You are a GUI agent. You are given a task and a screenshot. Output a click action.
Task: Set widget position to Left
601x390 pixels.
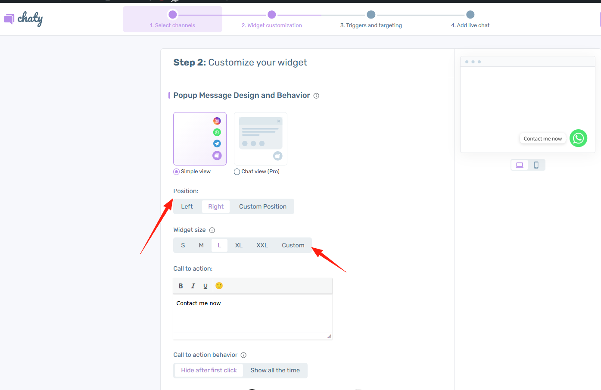coord(187,206)
